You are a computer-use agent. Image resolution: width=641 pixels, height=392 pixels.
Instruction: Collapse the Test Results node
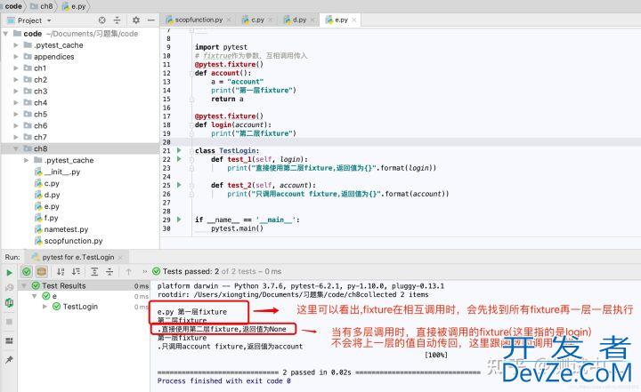(x=24, y=285)
